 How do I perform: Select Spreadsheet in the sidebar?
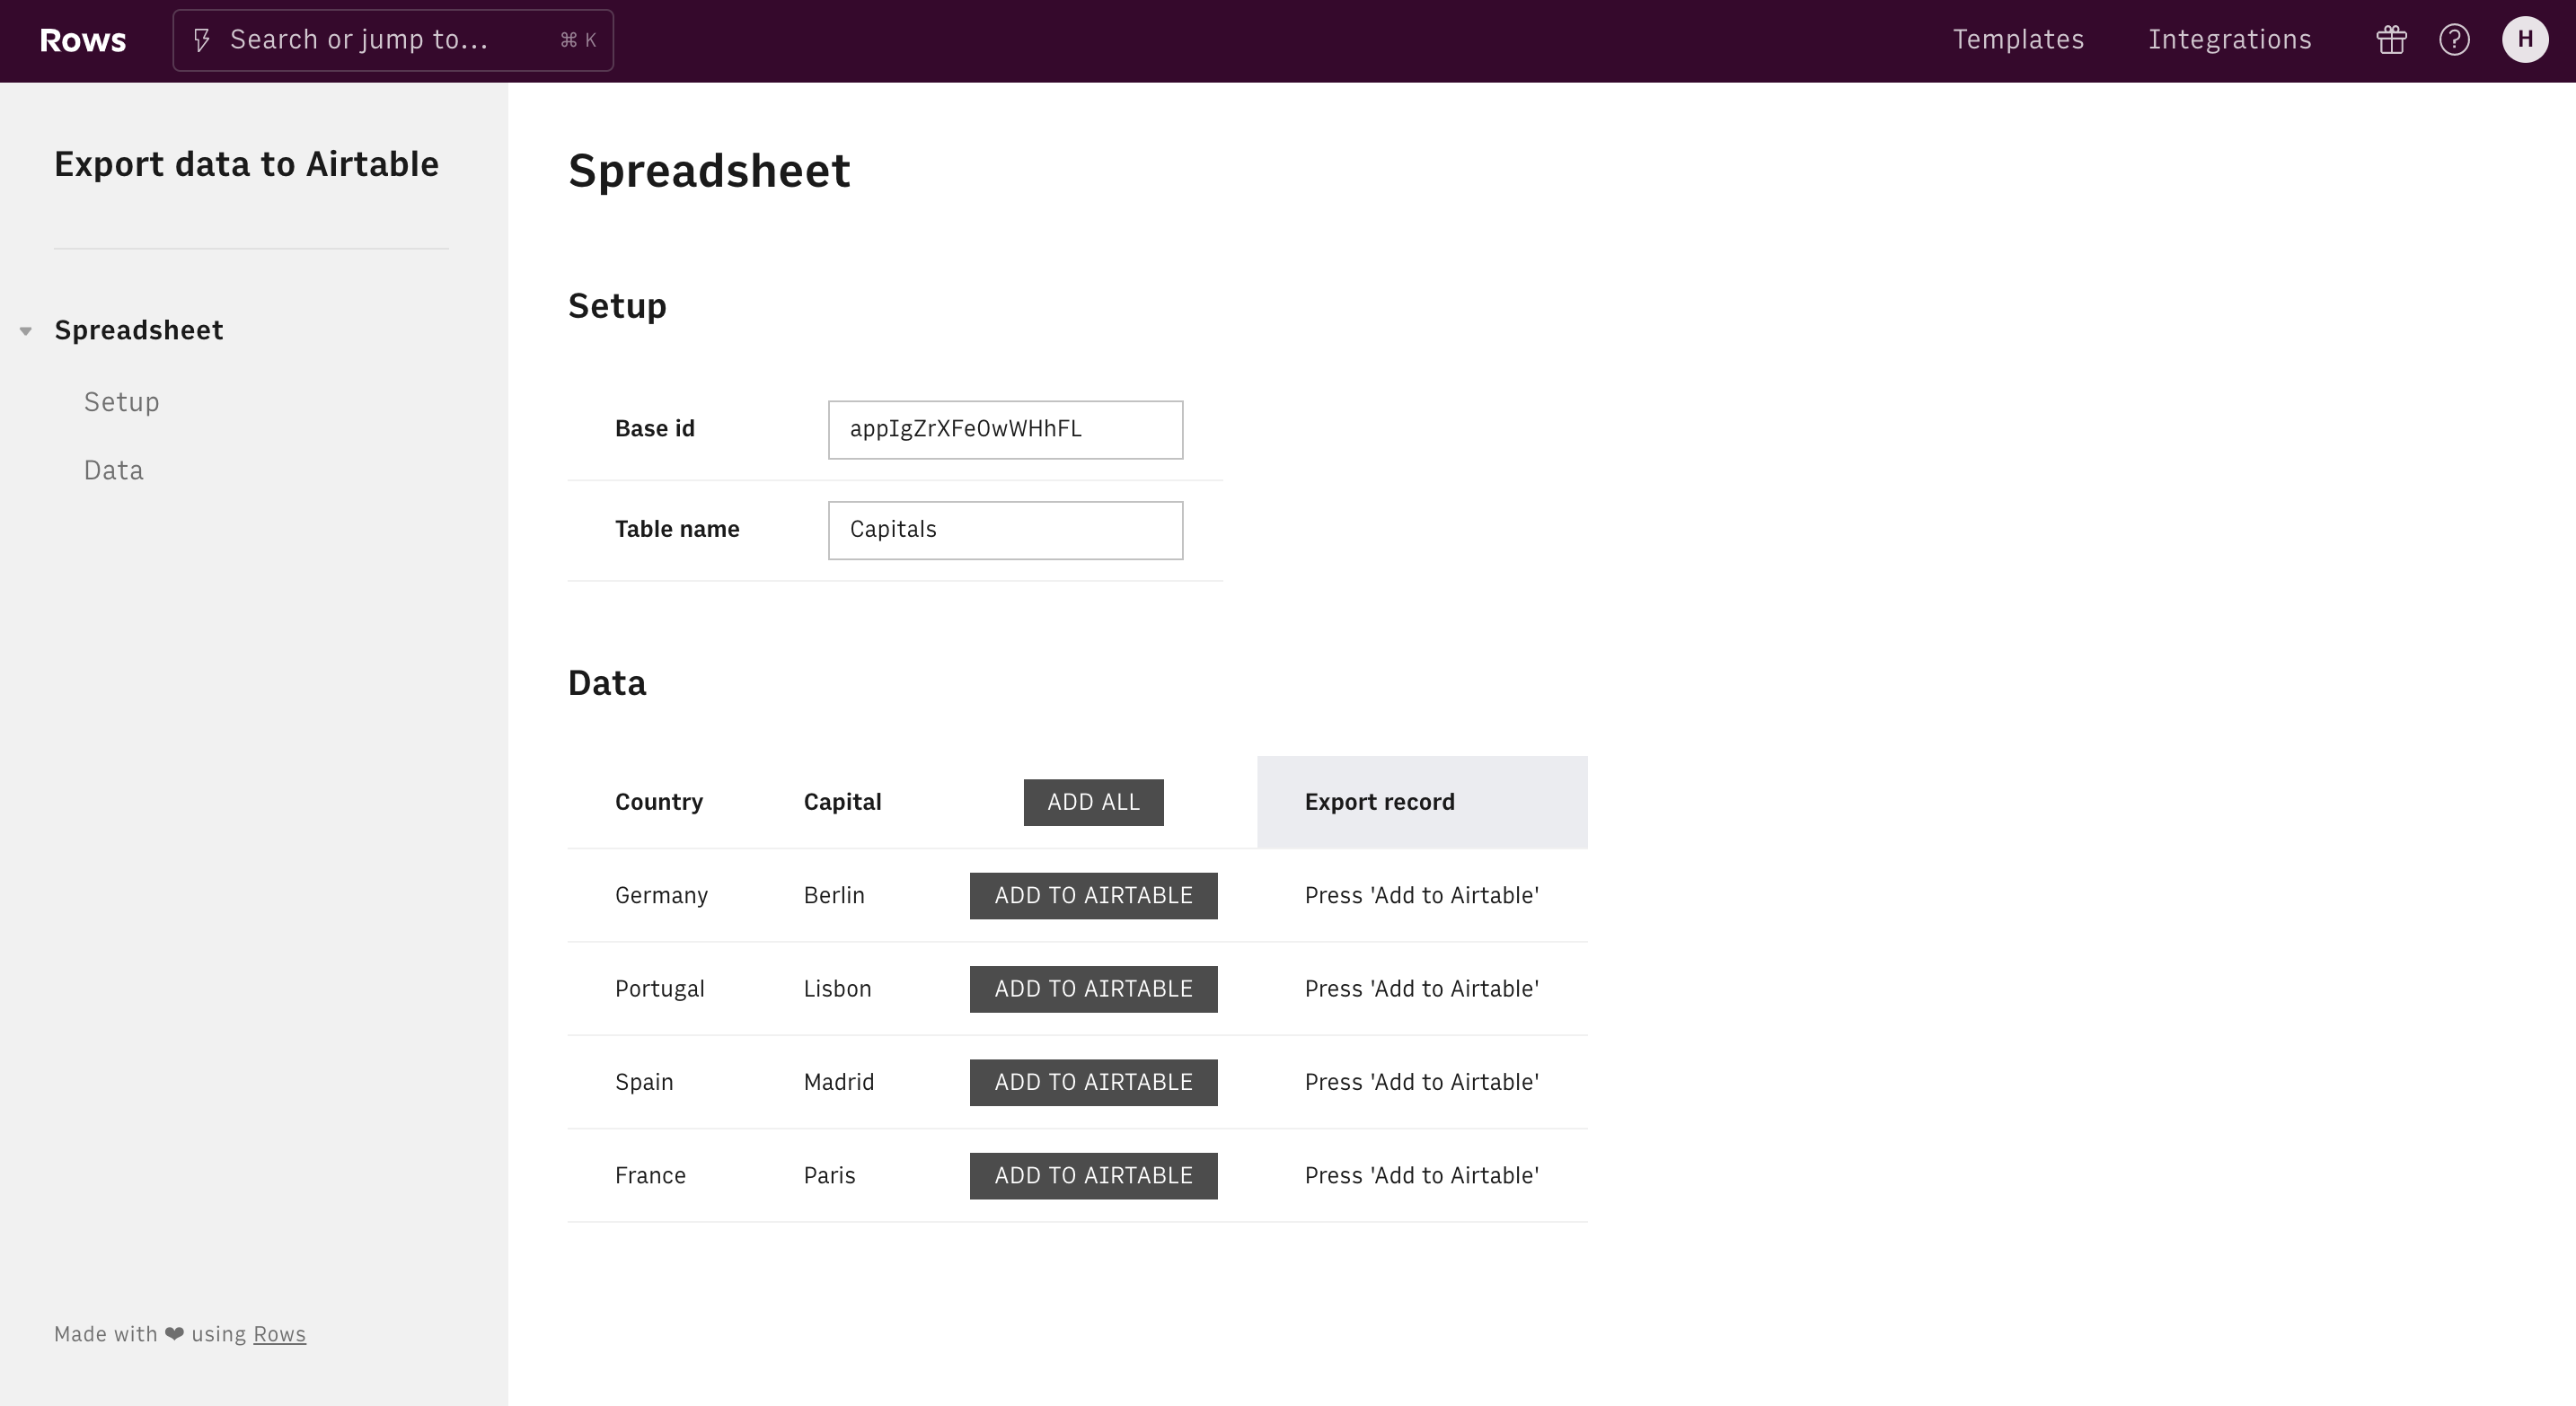coord(139,330)
